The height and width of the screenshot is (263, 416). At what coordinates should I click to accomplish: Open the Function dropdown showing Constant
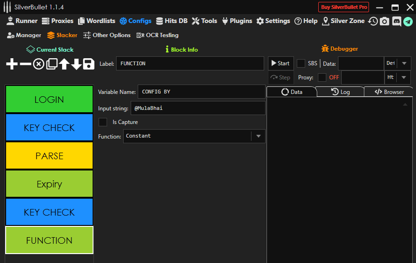pos(258,136)
